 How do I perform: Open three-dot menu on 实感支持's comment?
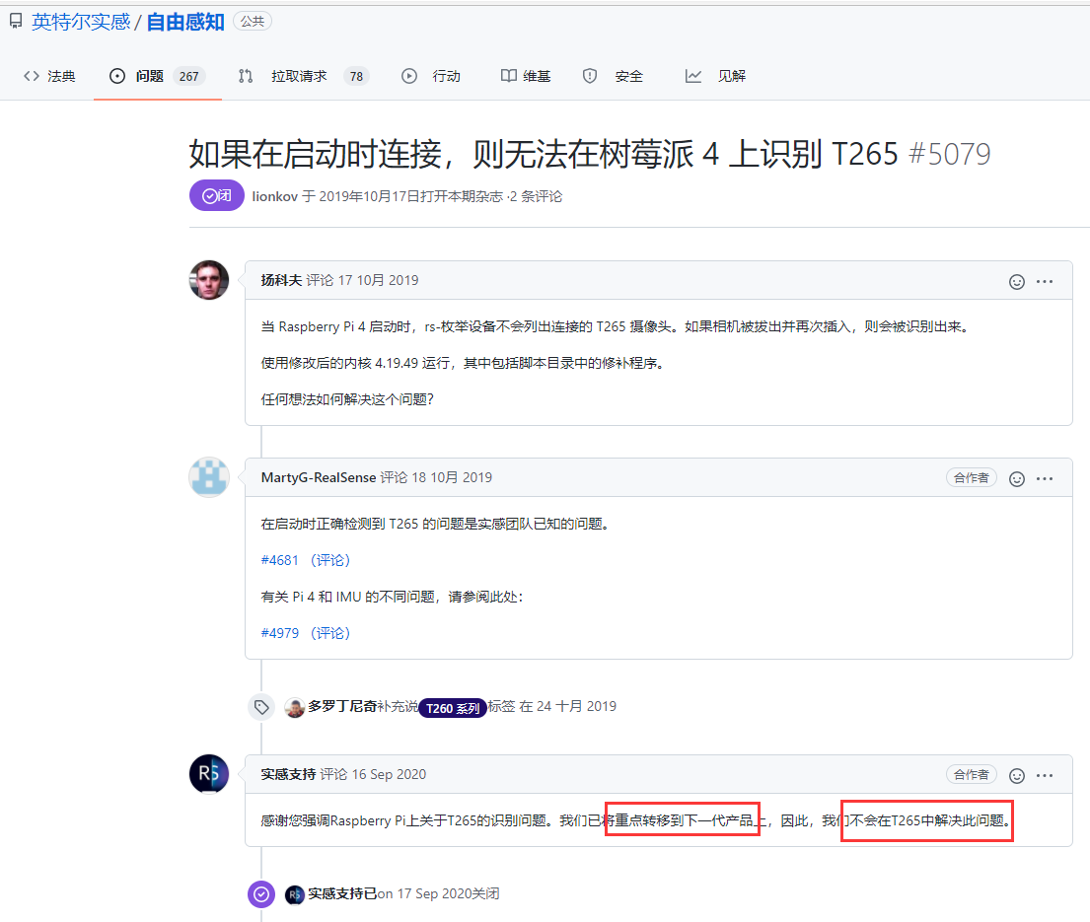[1044, 775]
